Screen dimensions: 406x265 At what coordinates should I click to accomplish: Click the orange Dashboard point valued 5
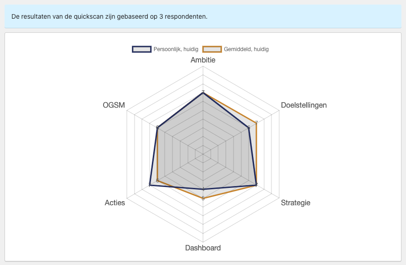(x=203, y=198)
